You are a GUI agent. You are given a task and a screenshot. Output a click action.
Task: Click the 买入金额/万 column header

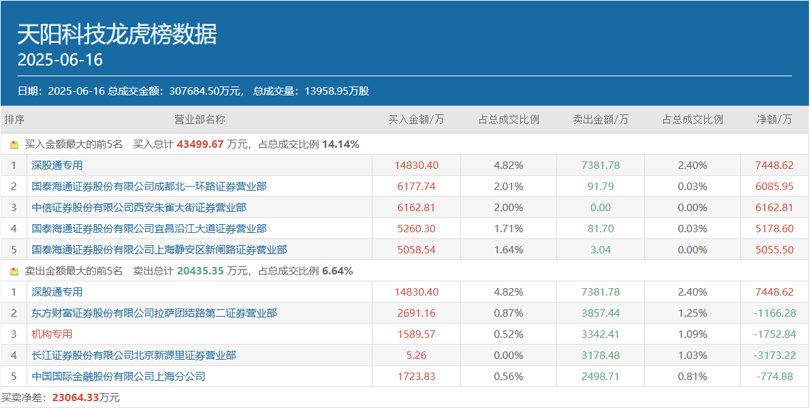[416, 119]
